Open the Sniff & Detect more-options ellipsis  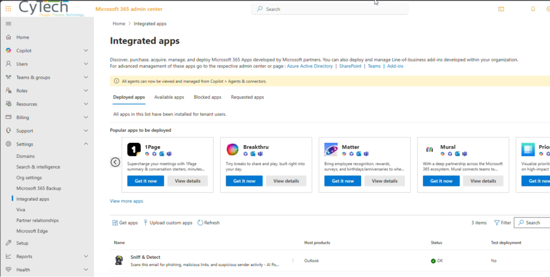click(293, 260)
